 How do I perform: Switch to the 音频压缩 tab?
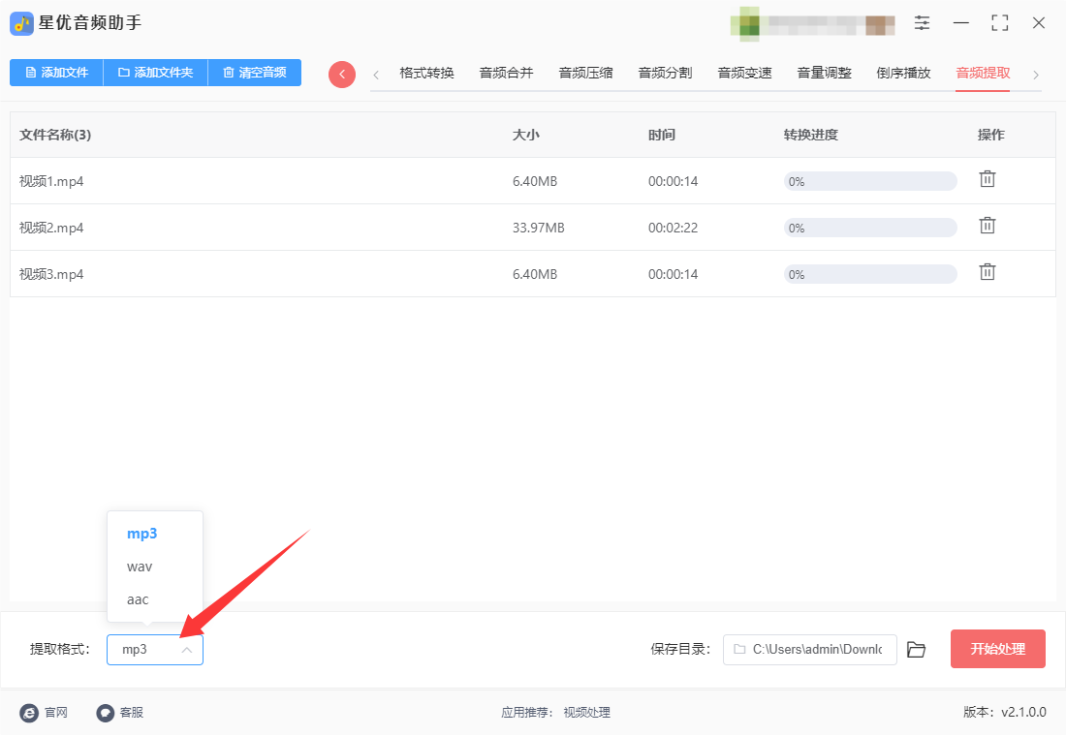tap(586, 73)
